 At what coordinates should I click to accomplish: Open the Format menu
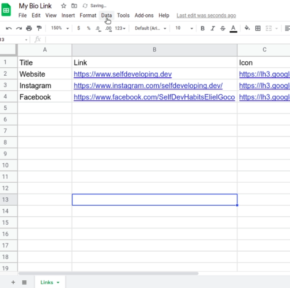(x=88, y=15)
